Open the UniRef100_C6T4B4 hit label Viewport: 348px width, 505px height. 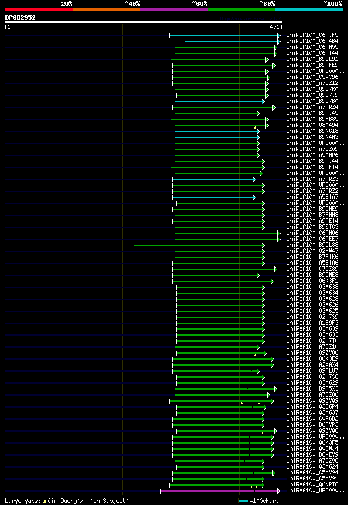[312, 41]
